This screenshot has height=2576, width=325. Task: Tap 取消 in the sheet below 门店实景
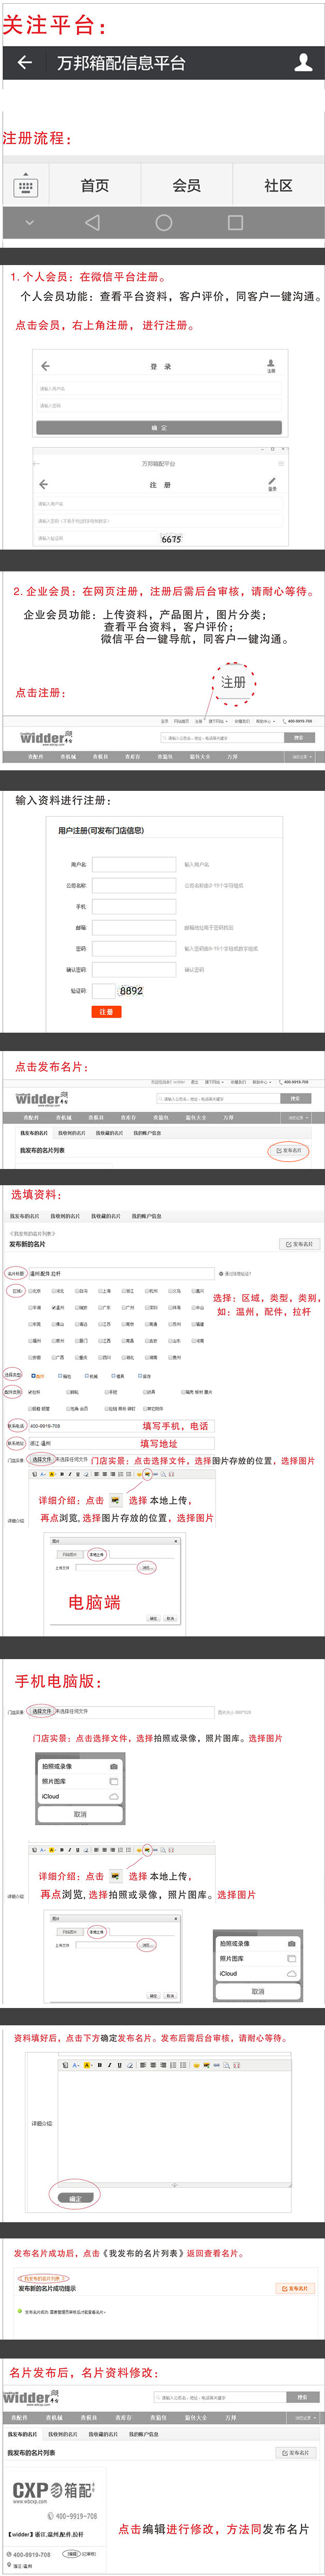point(80,1814)
